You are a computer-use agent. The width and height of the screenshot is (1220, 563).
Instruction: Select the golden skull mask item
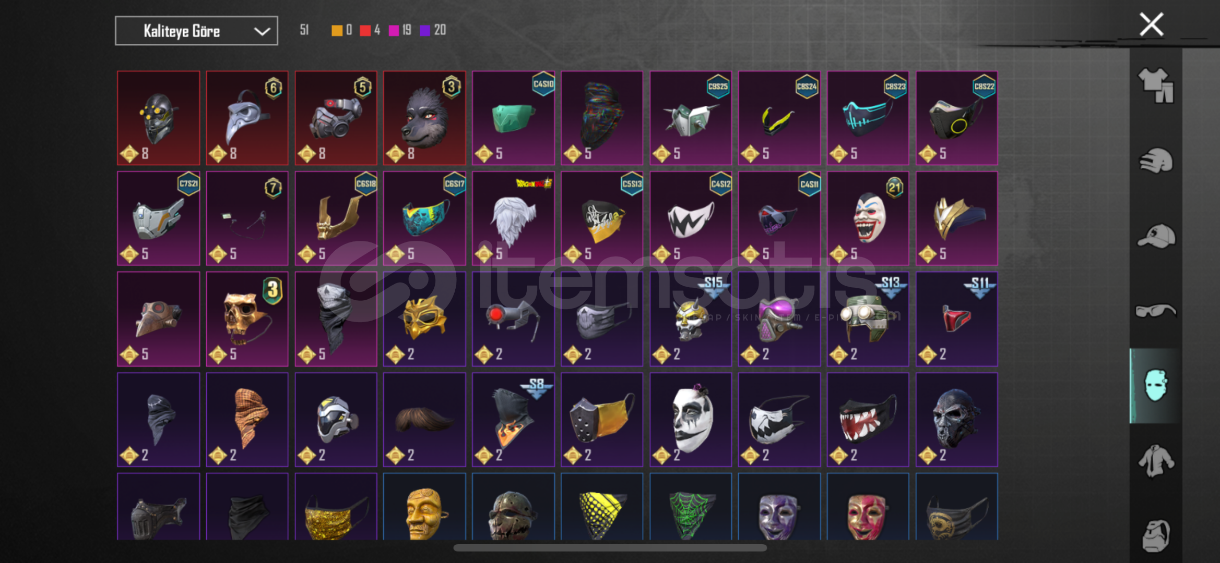point(247,319)
